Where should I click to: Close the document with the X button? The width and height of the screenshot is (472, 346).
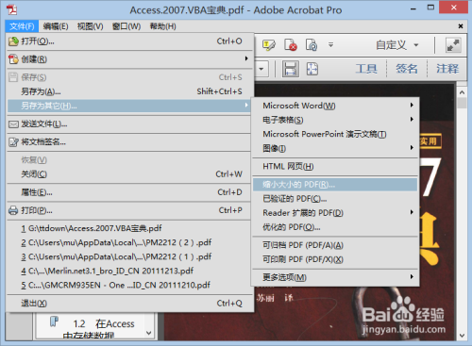[461, 26]
